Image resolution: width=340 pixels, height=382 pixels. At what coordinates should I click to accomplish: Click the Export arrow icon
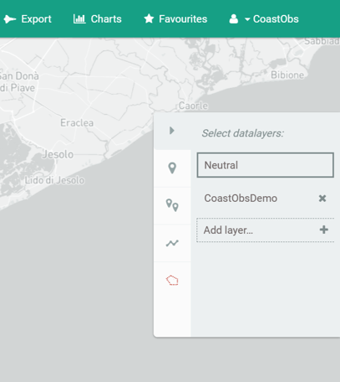tap(10, 19)
